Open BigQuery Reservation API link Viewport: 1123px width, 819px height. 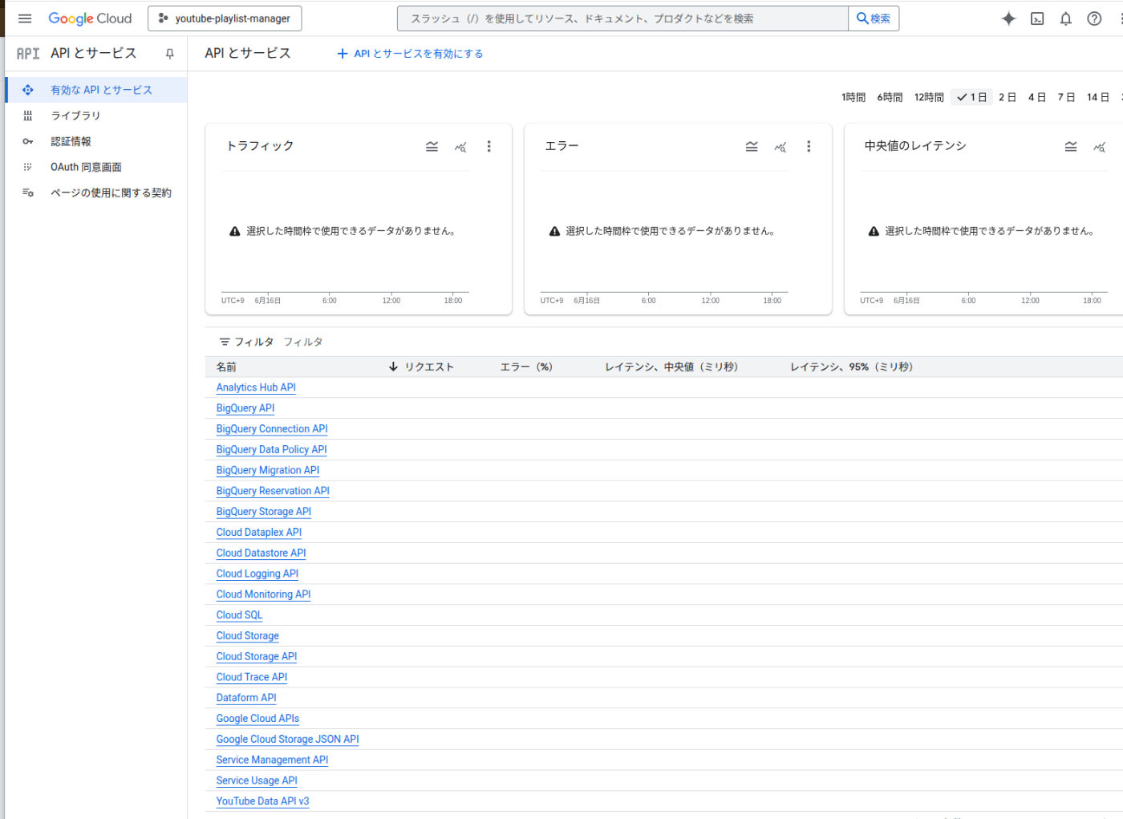[x=273, y=491]
